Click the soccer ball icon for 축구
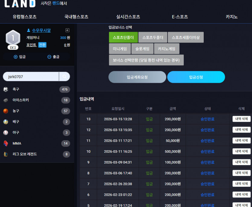This screenshot has height=207, width=252. click(x=6, y=89)
